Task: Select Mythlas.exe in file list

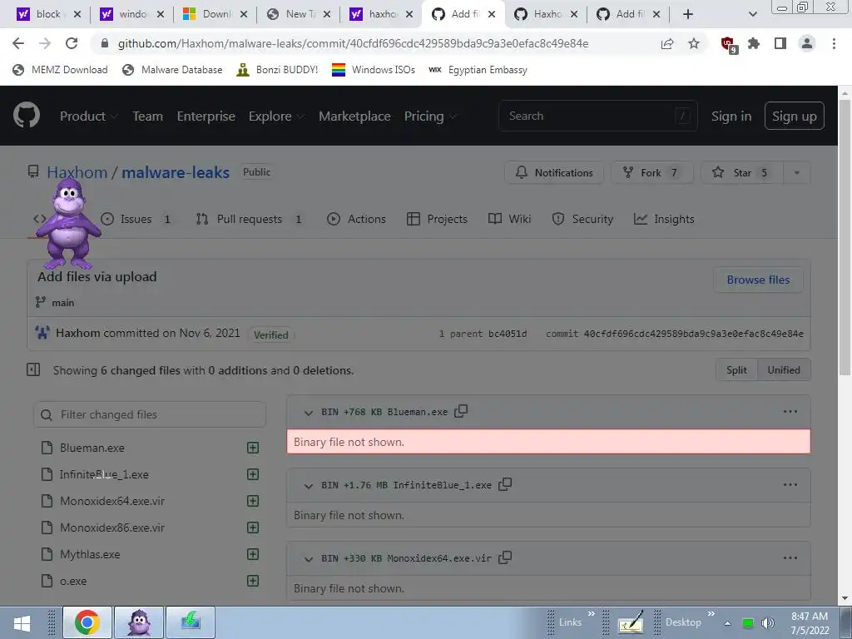Action: [90, 554]
